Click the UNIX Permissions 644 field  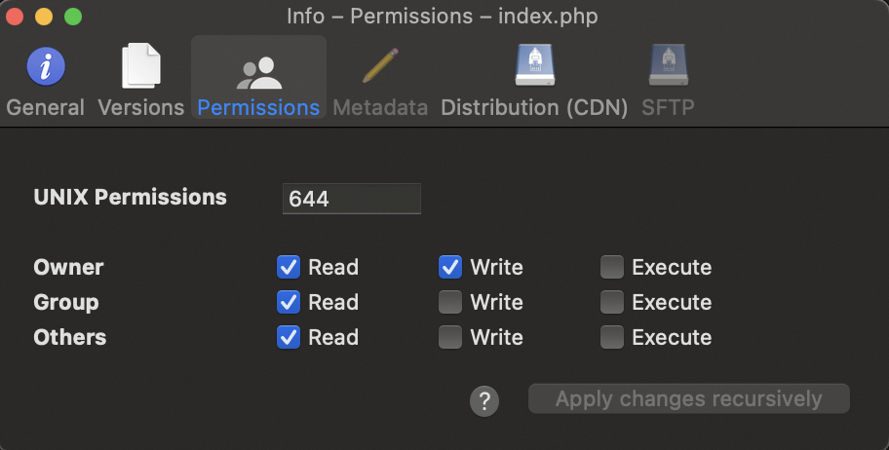[x=351, y=199]
